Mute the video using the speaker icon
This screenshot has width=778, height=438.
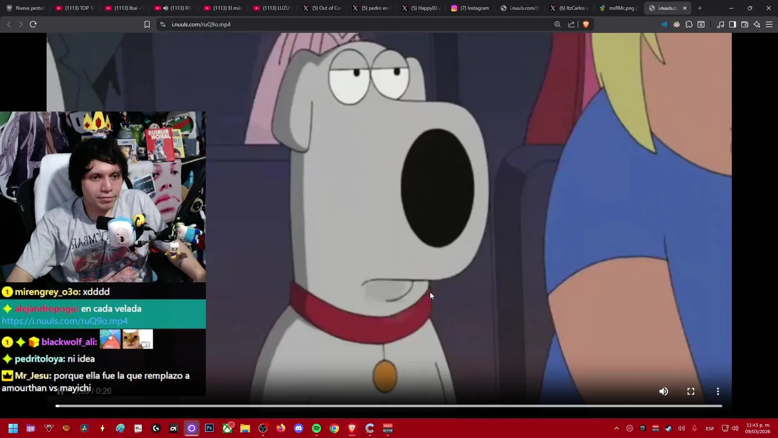[x=664, y=391]
